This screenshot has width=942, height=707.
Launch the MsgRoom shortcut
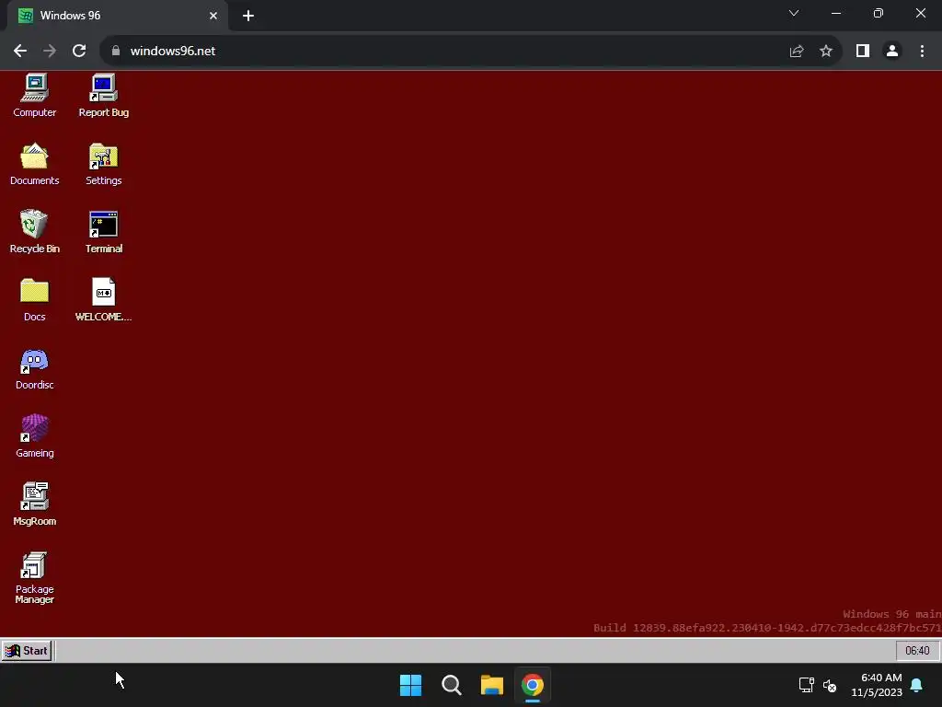[34, 504]
